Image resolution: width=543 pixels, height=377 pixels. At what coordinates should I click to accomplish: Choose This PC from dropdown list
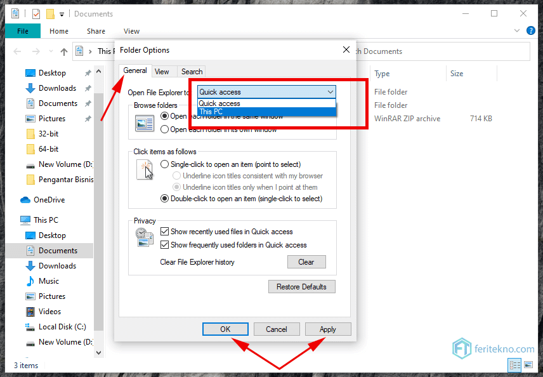266,112
